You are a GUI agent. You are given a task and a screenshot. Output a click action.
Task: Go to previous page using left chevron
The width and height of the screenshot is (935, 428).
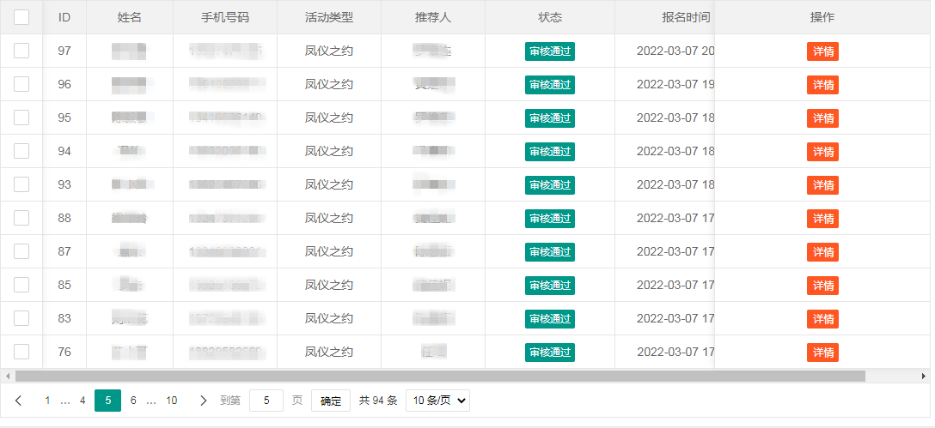19,401
